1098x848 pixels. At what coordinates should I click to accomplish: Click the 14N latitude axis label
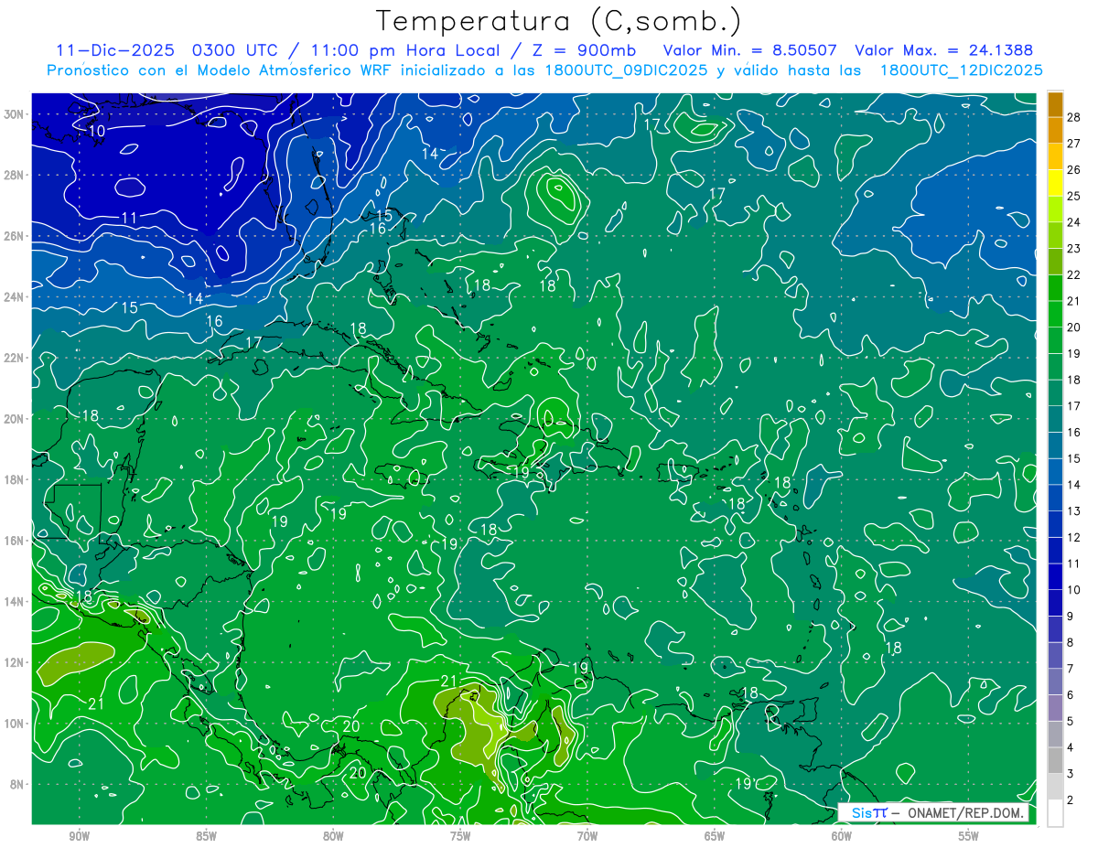[x=15, y=602]
